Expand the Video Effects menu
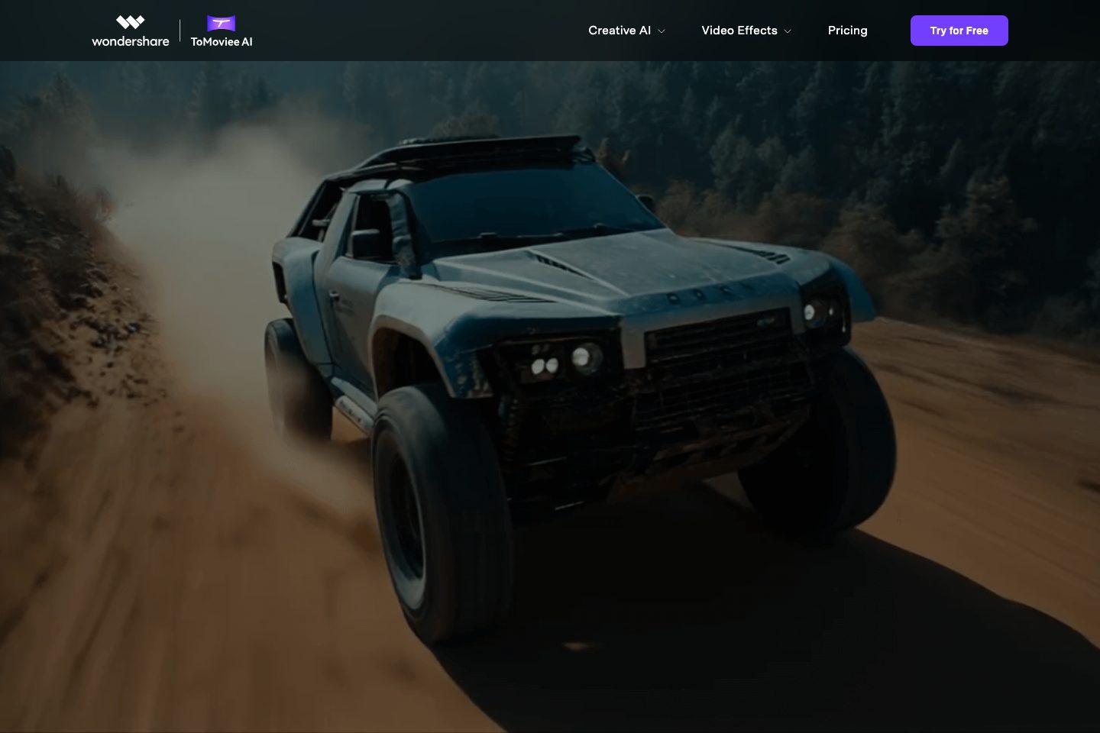 pyautogui.click(x=746, y=31)
